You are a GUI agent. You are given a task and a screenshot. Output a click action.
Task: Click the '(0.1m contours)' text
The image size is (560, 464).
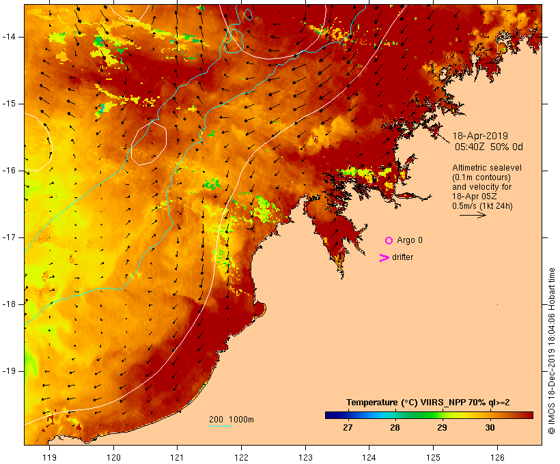481,177
